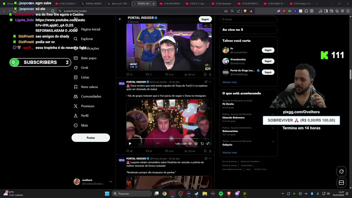
Task: Open Listas in the X sidebar
Action: (81, 77)
